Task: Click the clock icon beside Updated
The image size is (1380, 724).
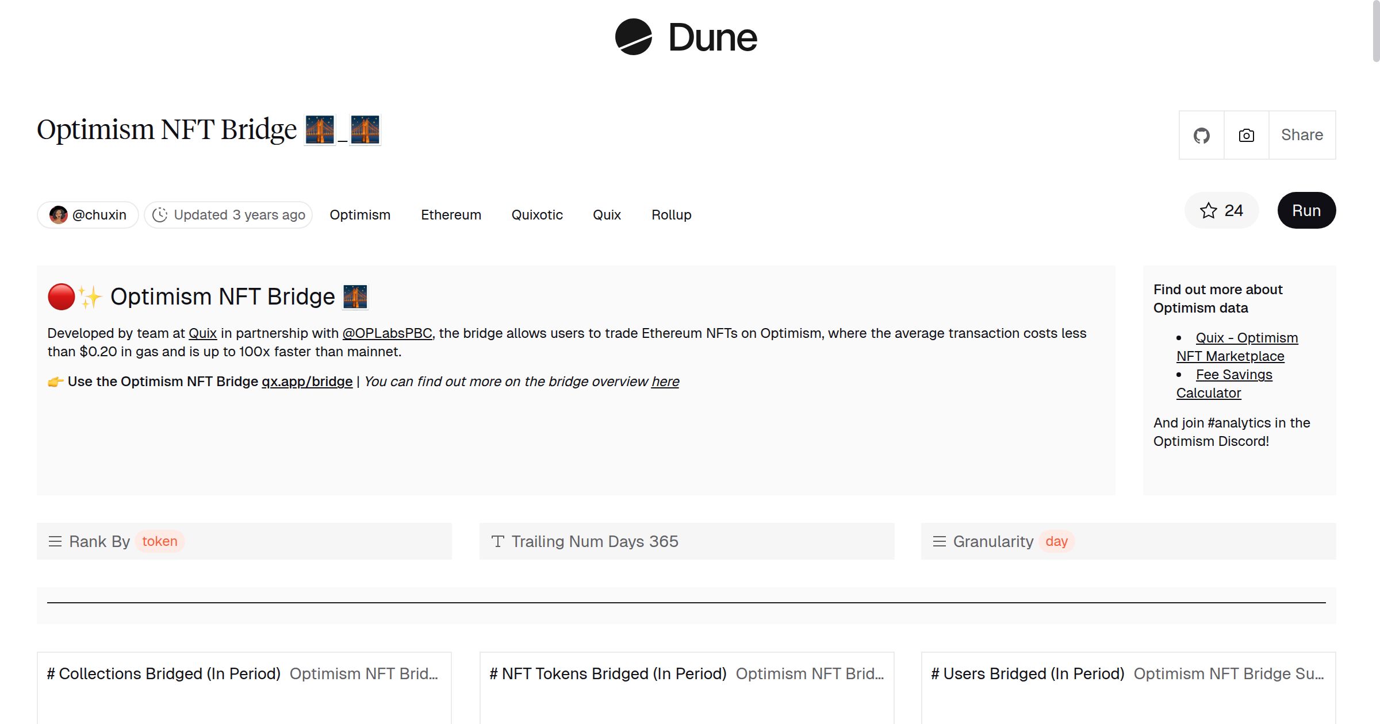Action: pyautogui.click(x=160, y=215)
